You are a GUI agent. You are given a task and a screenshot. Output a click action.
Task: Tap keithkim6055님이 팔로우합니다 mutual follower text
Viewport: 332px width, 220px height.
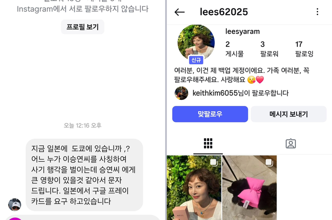pos(240,93)
